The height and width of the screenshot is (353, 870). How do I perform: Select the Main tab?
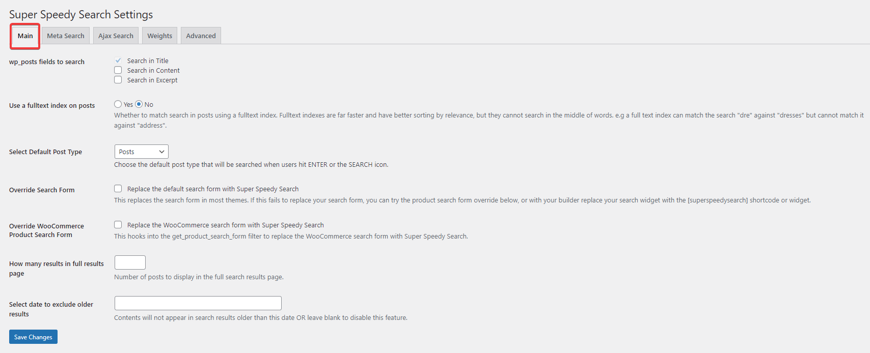tap(24, 36)
